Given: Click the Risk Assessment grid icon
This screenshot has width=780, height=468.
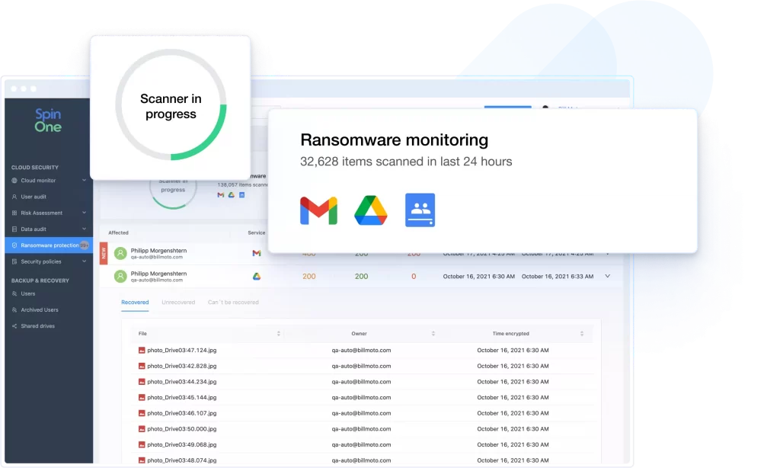Looking at the screenshot, I should (x=14, y=213).
